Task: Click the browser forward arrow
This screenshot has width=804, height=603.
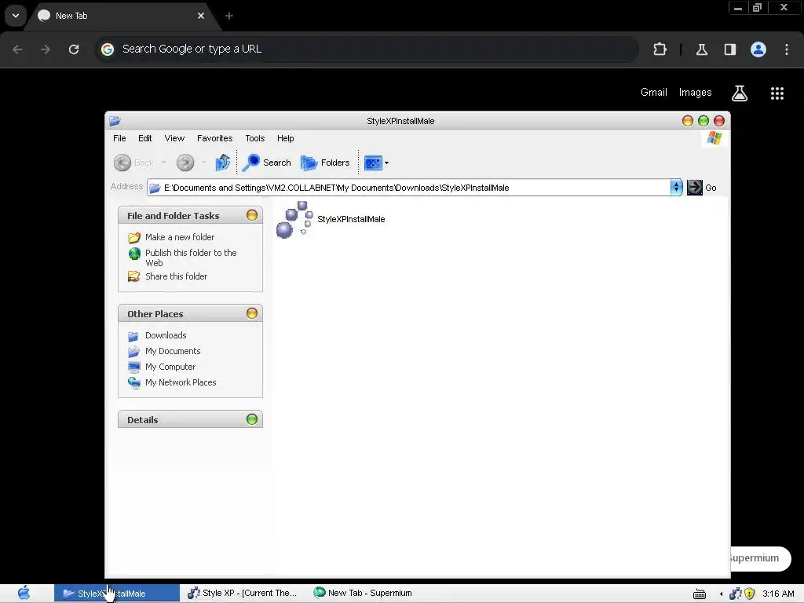Action: 46,49
